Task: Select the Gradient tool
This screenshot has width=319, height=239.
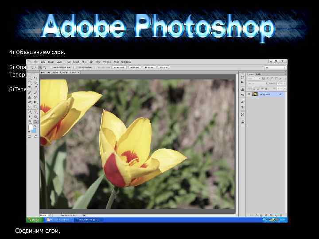Action: (x=35, y=102)
